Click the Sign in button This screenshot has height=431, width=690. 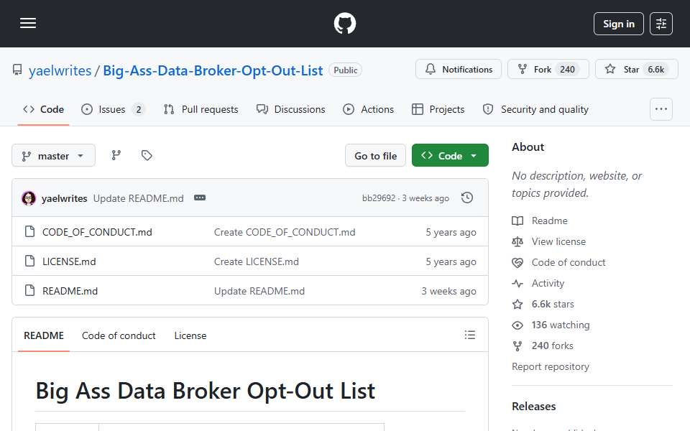[618, 24]
